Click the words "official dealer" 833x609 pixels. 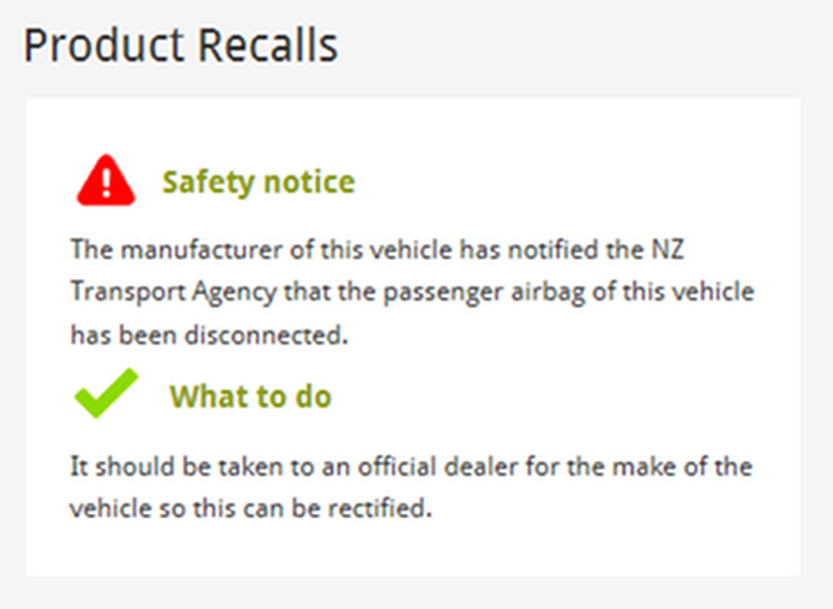(437, 467)
